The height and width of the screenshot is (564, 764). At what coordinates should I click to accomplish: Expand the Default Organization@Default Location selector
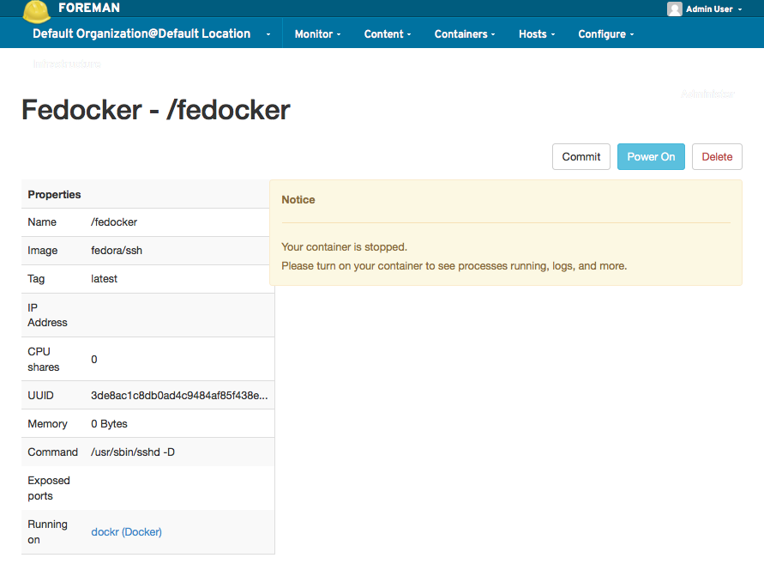point(151,34)
